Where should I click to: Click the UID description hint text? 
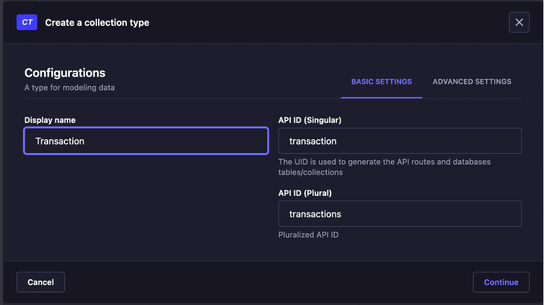pyautogui.click(x=384, y=167)
